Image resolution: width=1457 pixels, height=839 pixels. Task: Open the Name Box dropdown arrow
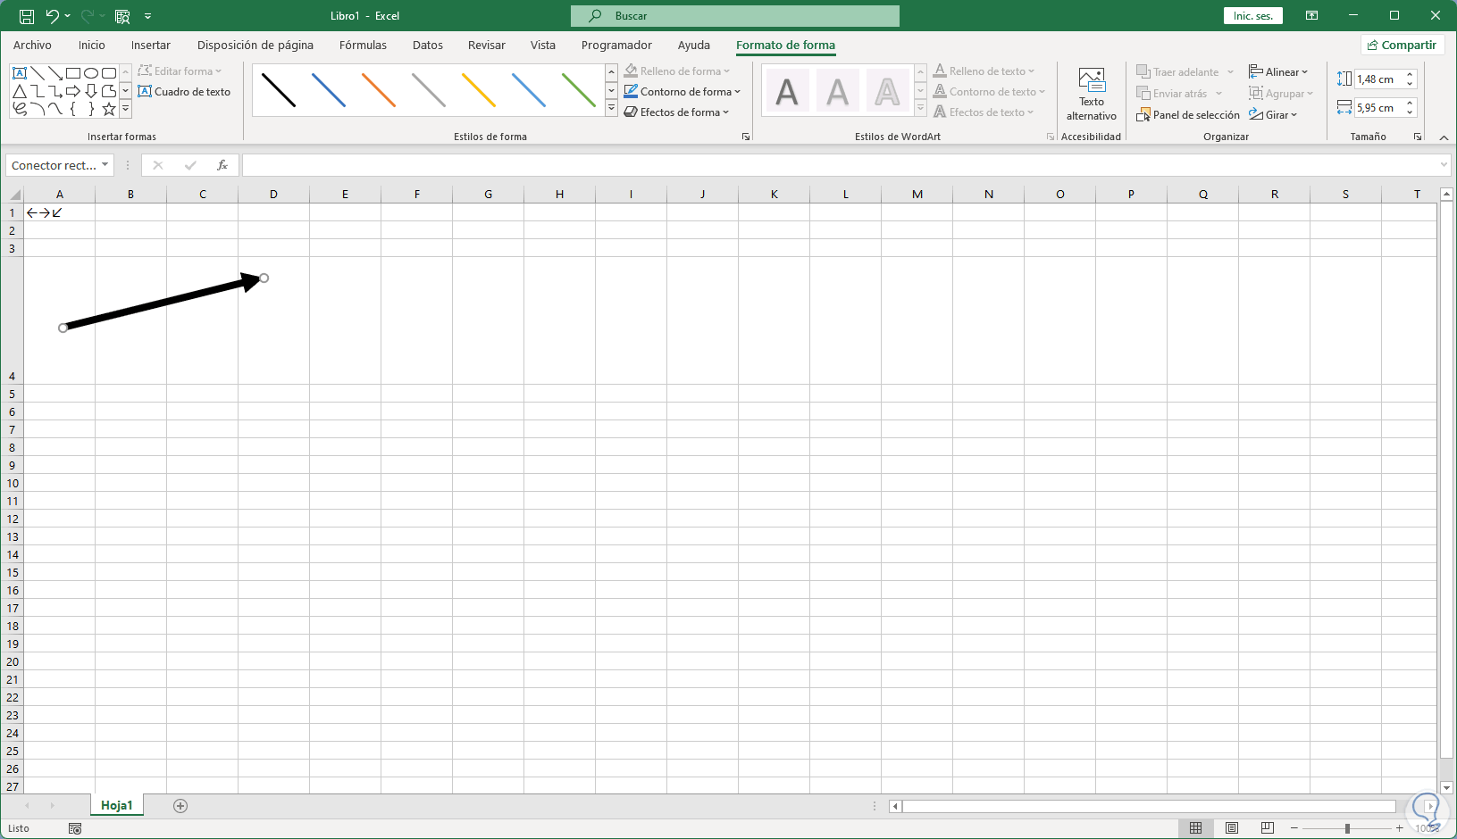point(105,165)
